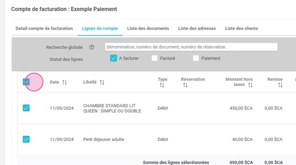Select the Lignes du compte tab
The height and width of the screenshot is (165, 296).
100,28
